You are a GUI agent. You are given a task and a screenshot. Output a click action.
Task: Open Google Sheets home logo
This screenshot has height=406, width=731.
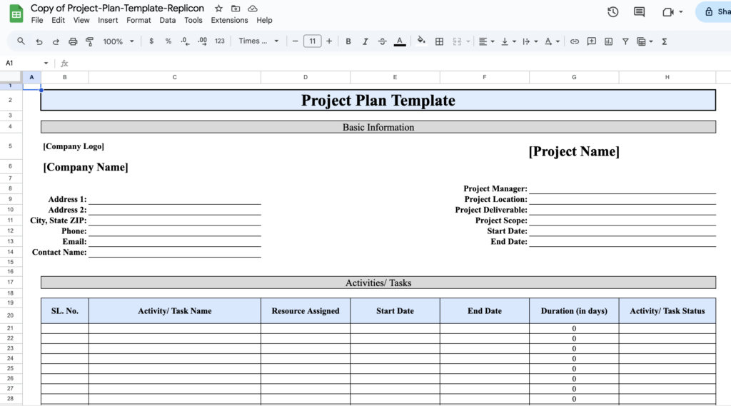[x=16, y=14]
